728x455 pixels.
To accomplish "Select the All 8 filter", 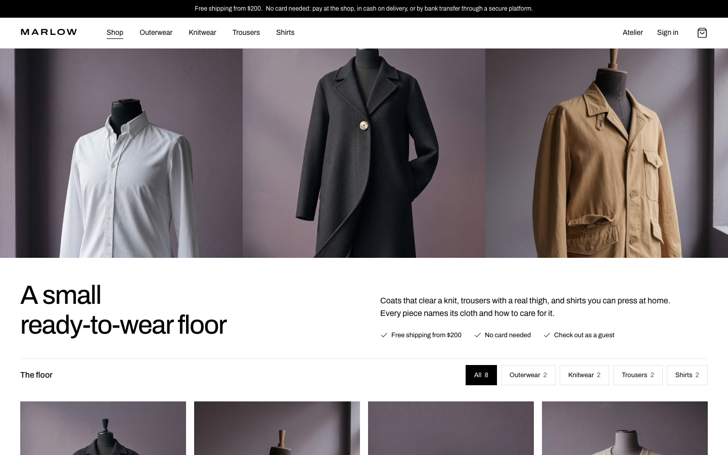I will (x=481, y=375).
